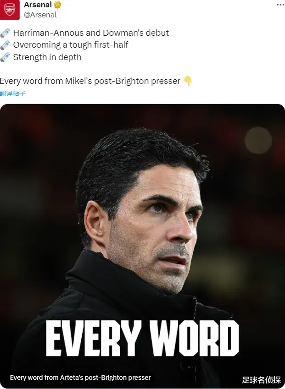The height and width of the screenshot is (389, 285).
Task: Click the Every word from Mikel's presser text
Action: pyautogui.click(x=90, y=81)
